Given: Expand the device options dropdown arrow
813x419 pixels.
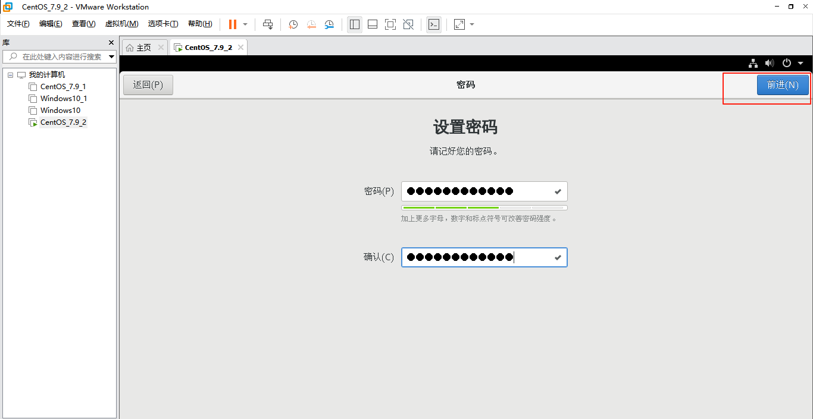Looking at the screenshot, I should click(x=801, y=62).
